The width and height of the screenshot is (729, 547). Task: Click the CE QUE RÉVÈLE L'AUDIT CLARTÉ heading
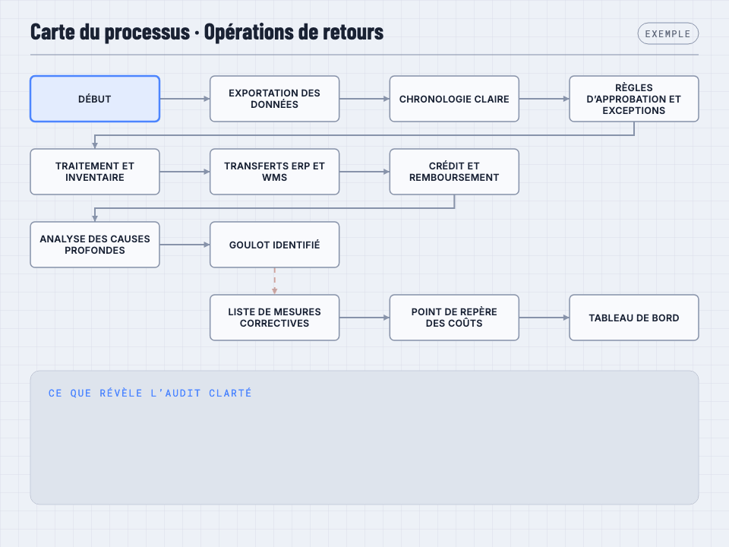(x=150, y=393)
